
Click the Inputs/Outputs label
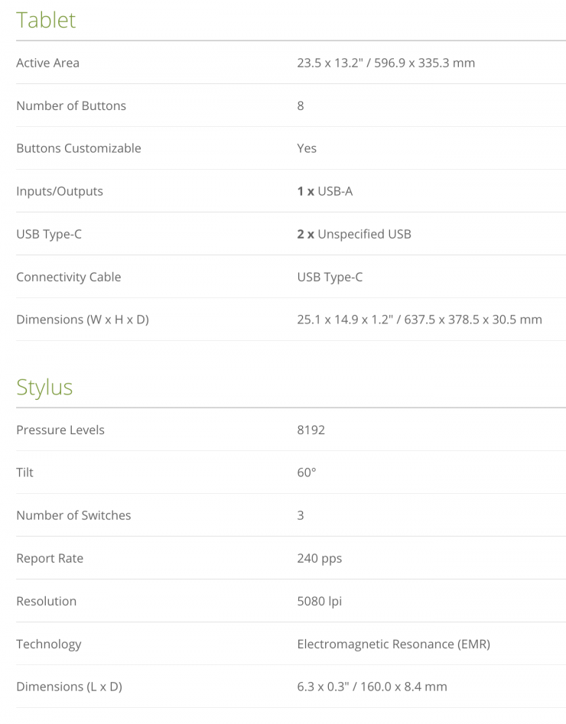(x=60, y=191)
